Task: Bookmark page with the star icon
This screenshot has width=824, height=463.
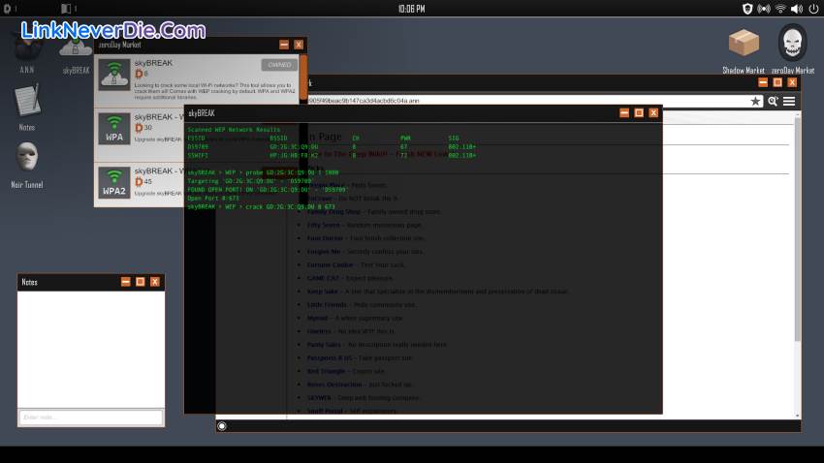Action: 755,101
